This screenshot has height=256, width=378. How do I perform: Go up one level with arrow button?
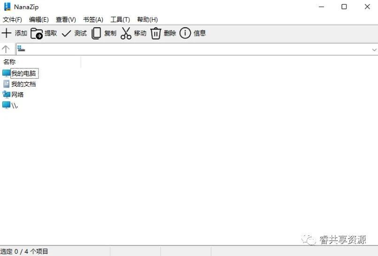coord(6,49)
